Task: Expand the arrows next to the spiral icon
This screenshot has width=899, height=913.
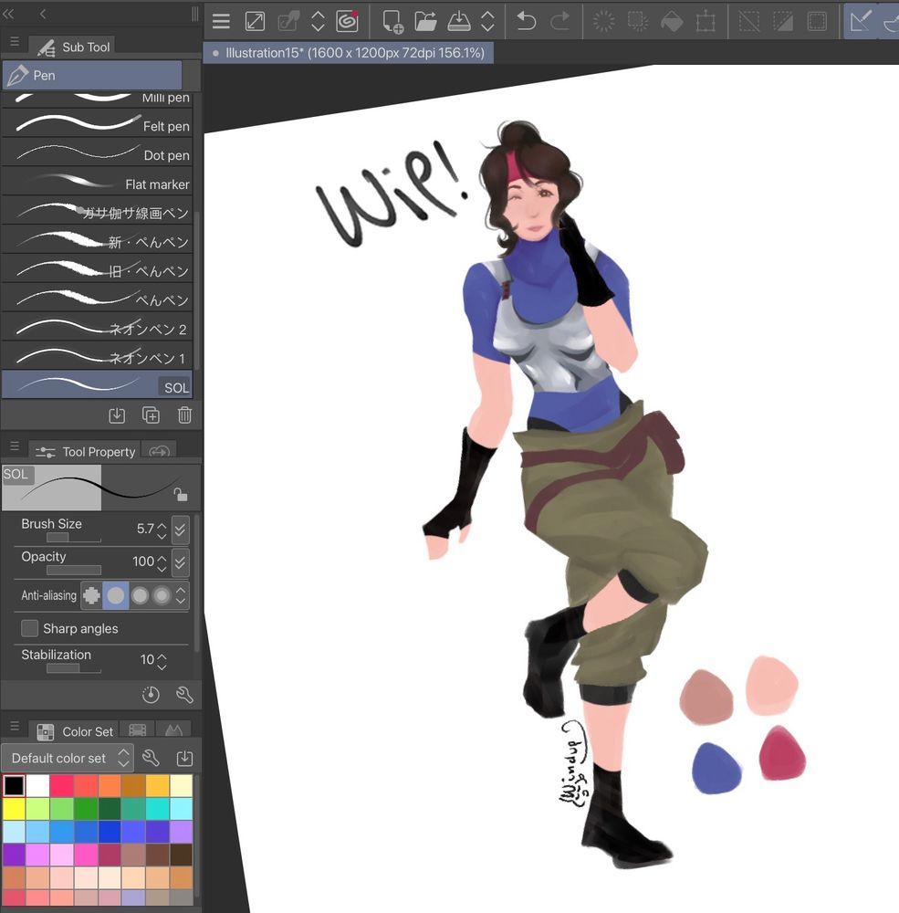Action: click(x=318, y=22)
